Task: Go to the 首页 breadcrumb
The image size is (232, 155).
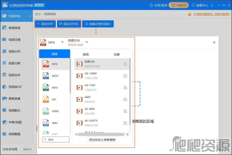Action: (38, 14)
